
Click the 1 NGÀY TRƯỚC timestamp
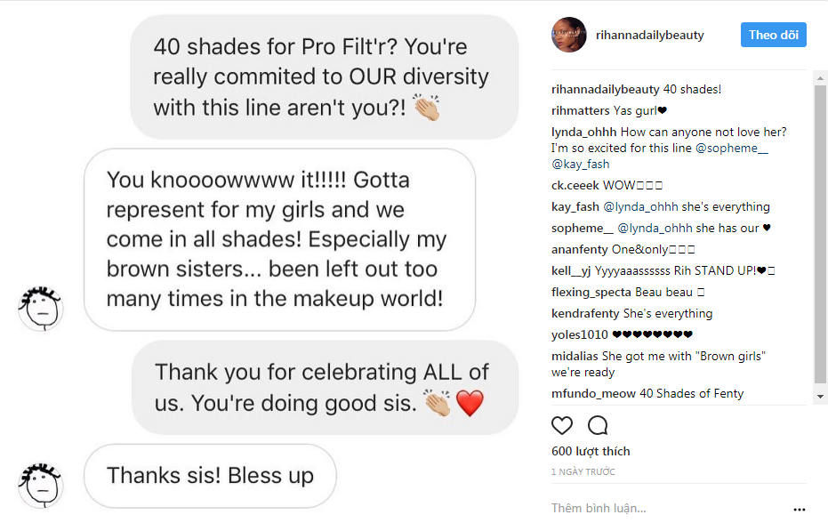click(x=583, y=472)
